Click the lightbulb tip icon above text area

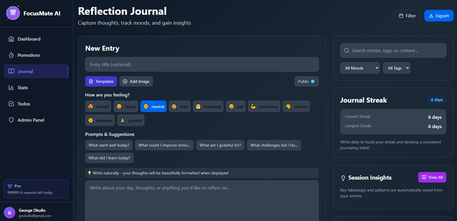[89, 173]
